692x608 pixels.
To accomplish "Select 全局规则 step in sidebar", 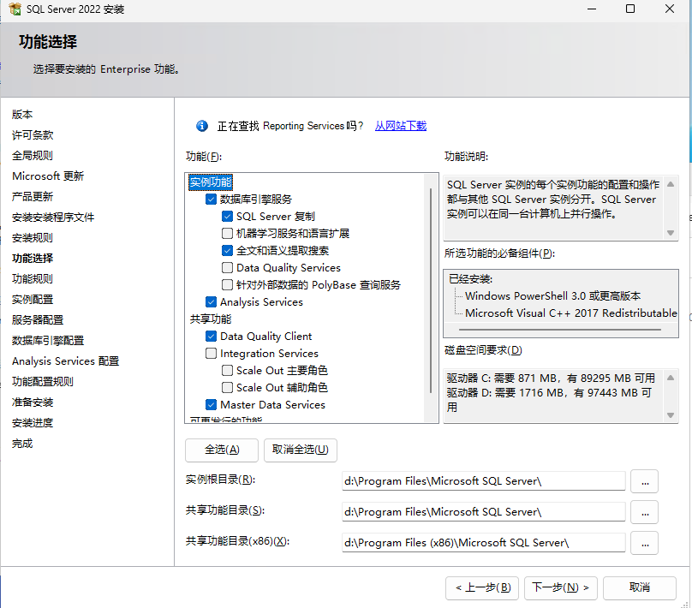I will click(x=33, y=155).
